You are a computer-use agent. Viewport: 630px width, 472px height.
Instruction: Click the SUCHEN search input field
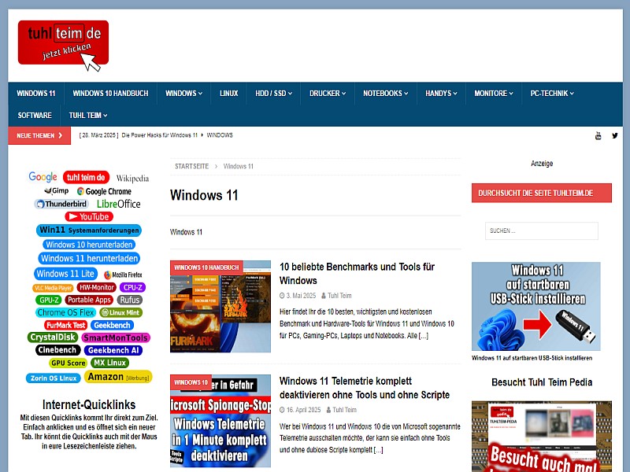click(x=542, y=230)
